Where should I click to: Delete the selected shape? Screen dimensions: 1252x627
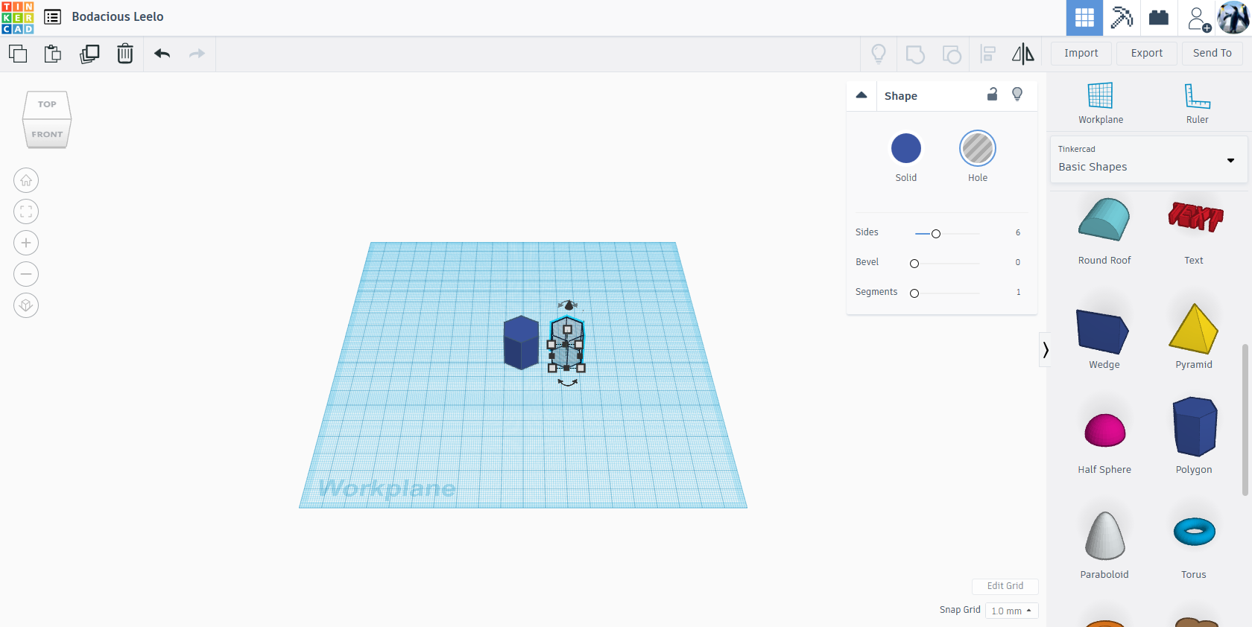click(x=125, y=54)
